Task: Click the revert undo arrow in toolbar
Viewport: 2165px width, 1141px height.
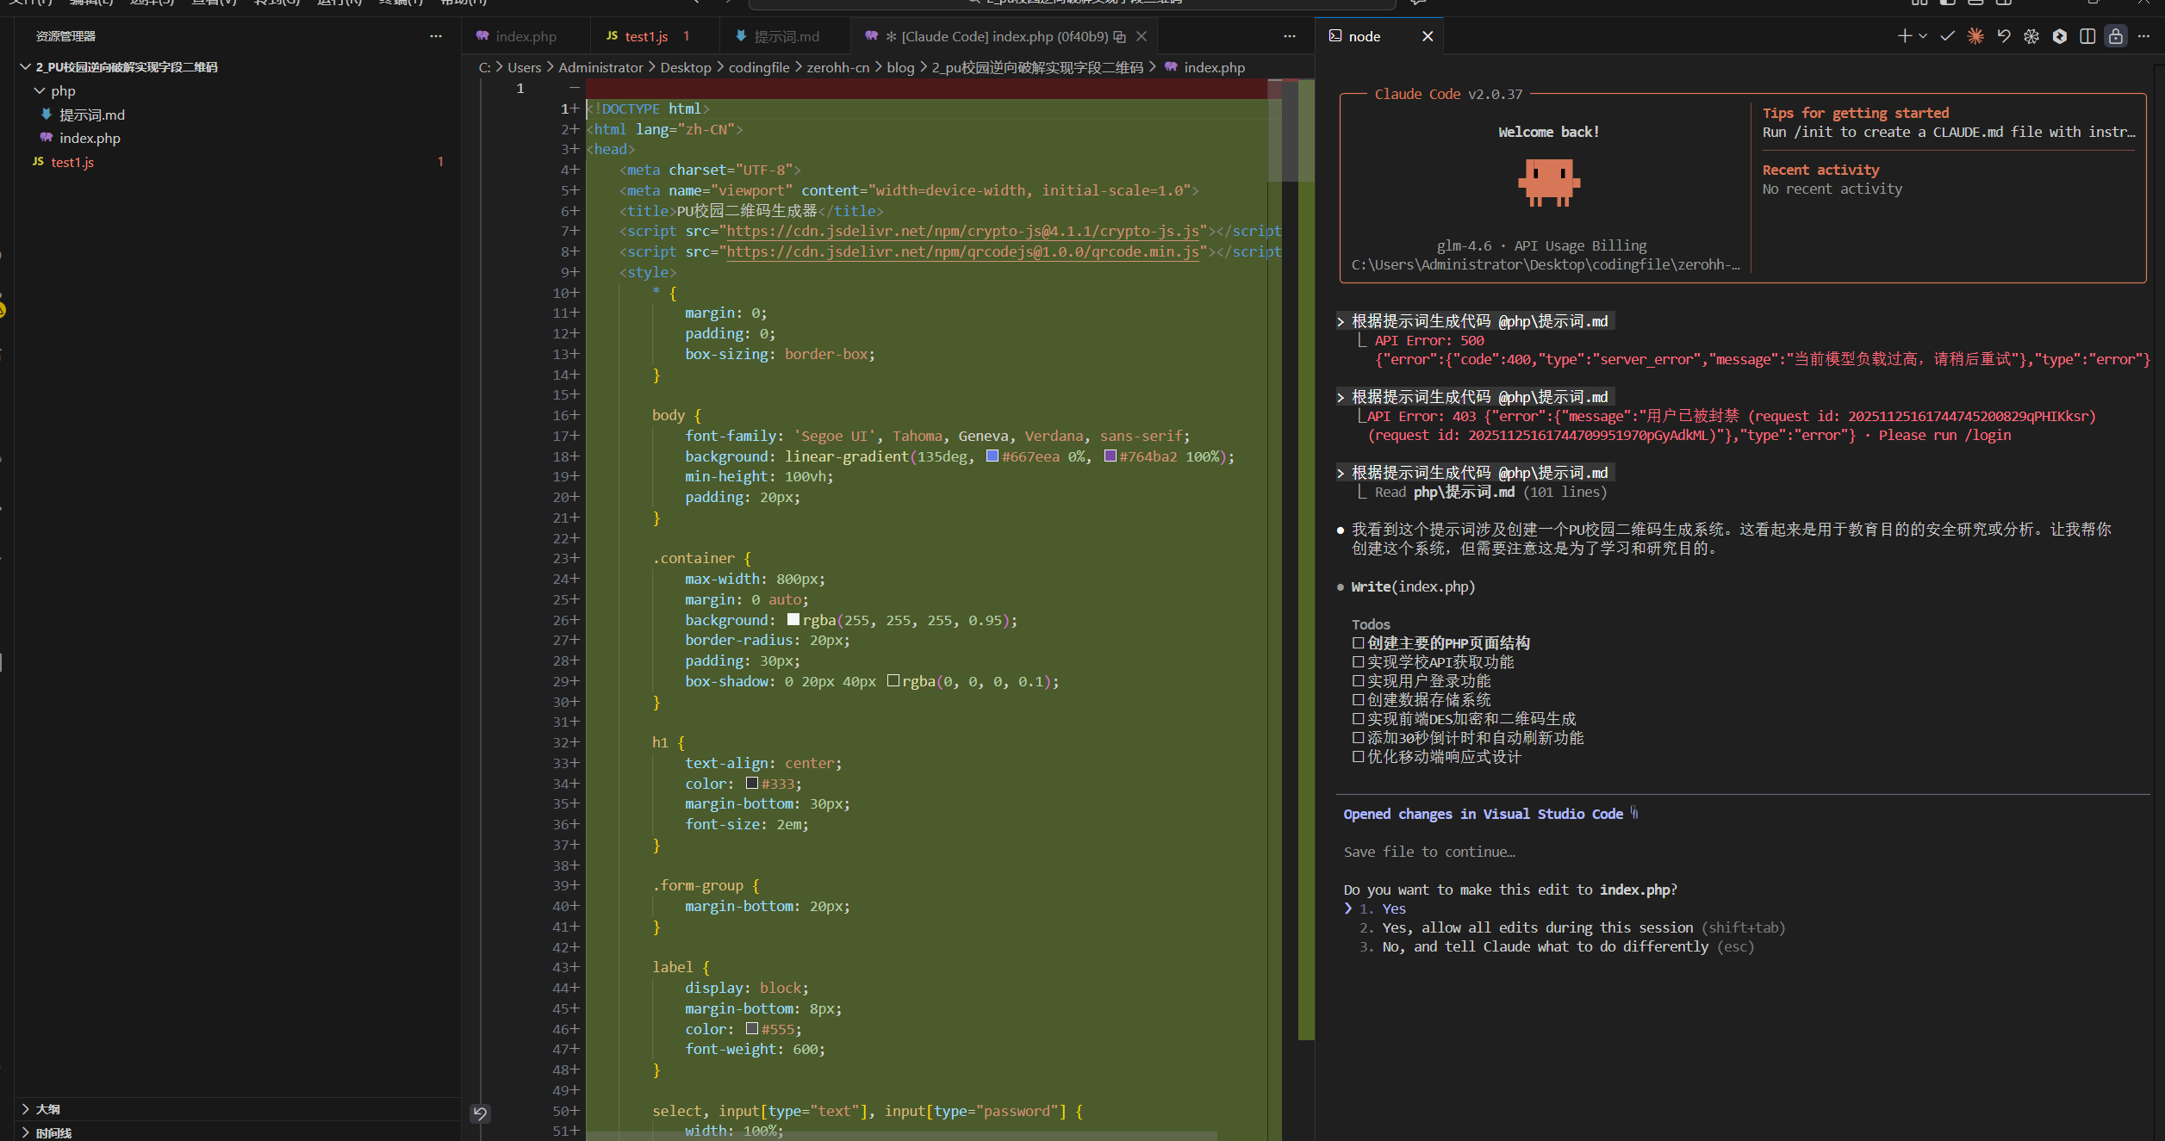Action: 2004,36
